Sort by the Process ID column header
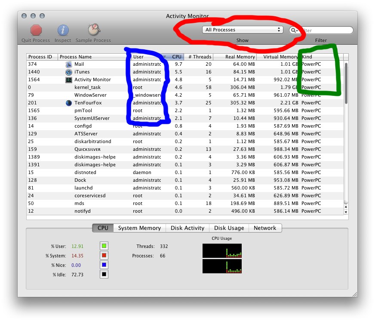The height and width of the screenshot is (321, 375). point(42,57)
